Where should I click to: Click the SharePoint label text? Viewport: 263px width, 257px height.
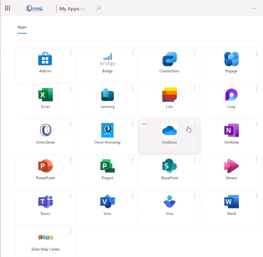coord(169,178)
